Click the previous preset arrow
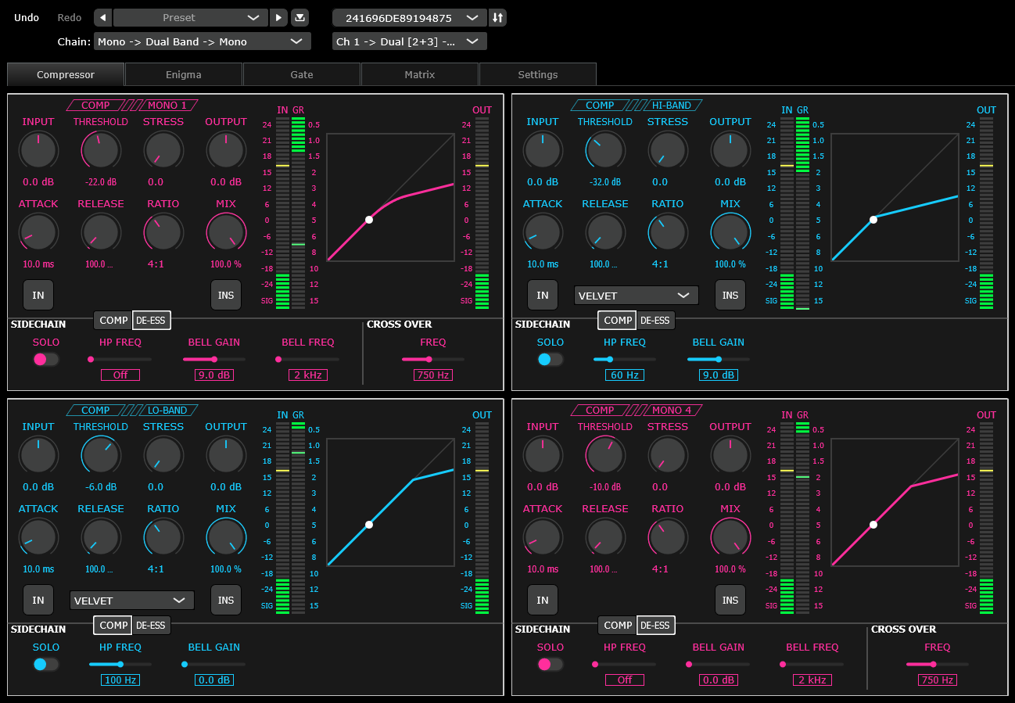 [102, 18]
